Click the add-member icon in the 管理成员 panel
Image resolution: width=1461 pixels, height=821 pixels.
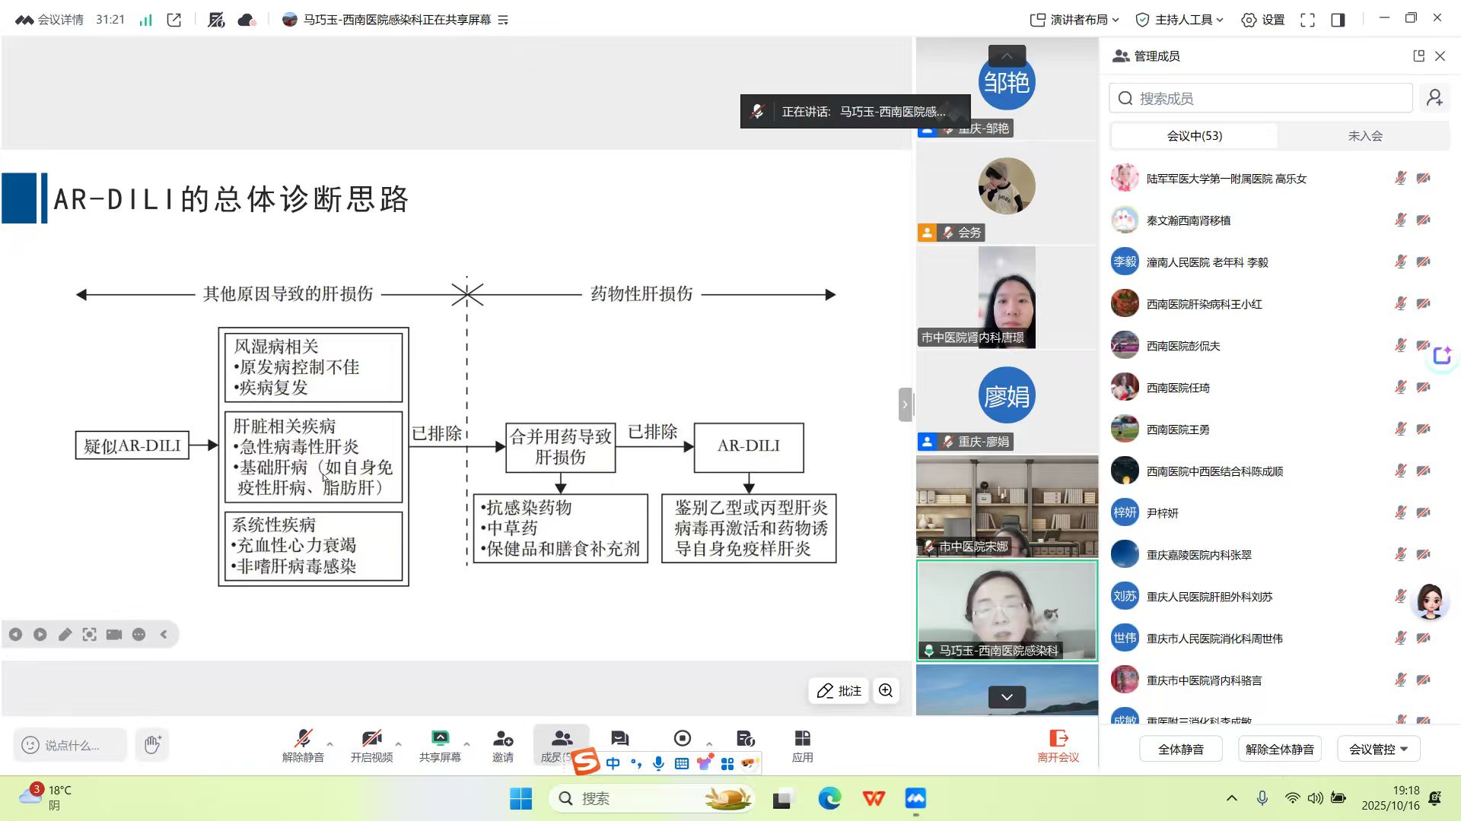point(1435,97)
